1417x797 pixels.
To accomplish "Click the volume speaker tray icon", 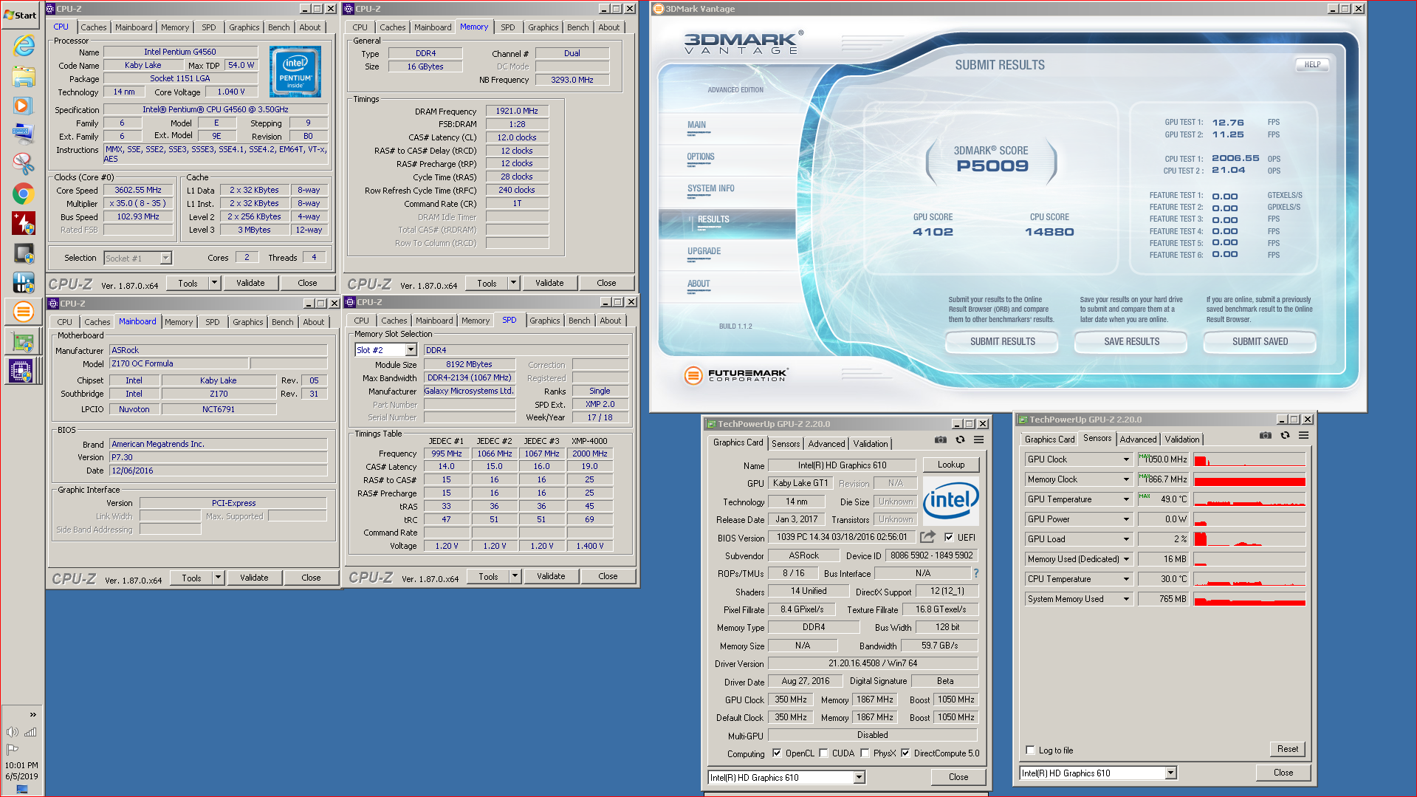I will pyautogui.click(x=12, y=732).
